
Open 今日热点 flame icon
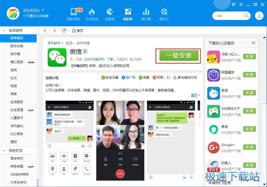tap(91, 13)
